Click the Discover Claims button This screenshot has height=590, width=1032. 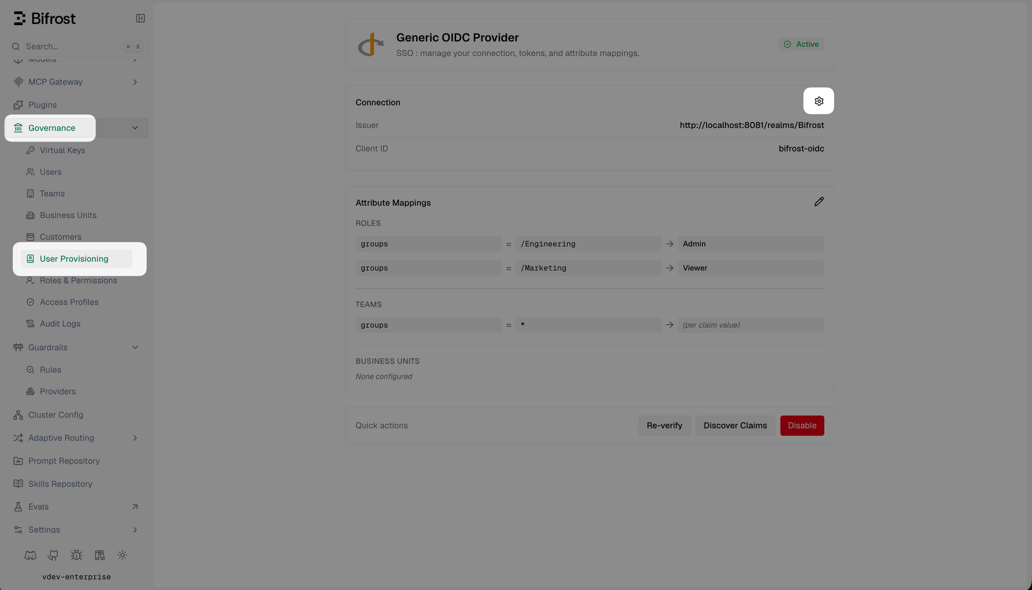coord(735,425)
